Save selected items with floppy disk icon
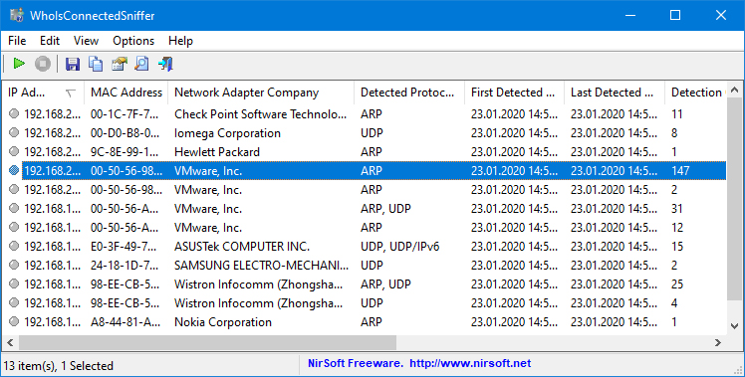 [x=73, y=64]
